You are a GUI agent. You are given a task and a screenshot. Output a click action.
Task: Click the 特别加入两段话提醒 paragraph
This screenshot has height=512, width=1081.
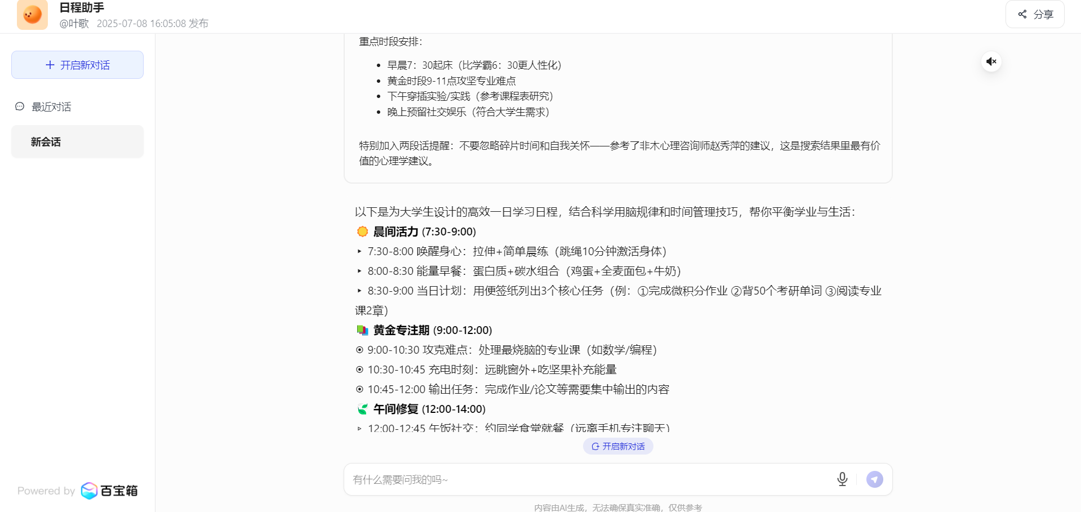(620, 153)
